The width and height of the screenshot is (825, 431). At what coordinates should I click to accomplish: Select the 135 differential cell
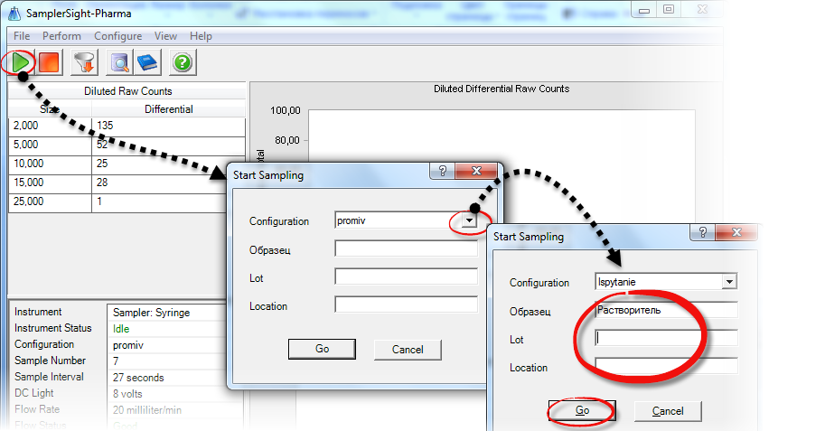coord(168,126)
